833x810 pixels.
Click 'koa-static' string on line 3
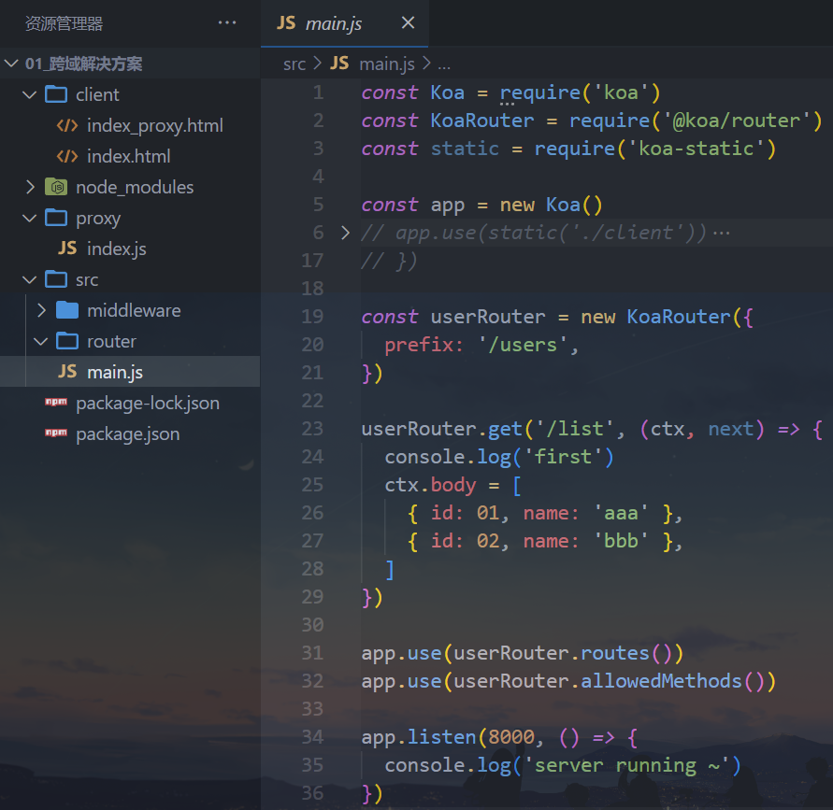point(696,149)
